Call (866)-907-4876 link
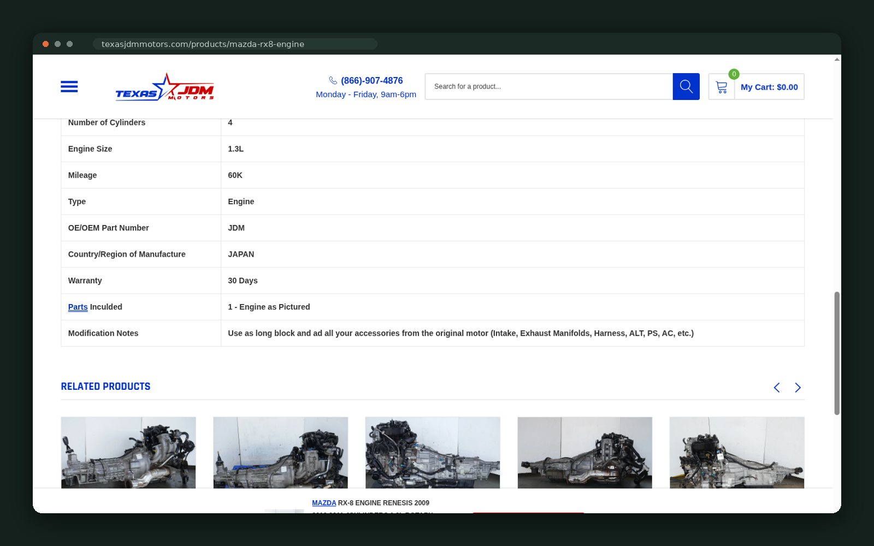This screenshot has width=874, height=546. [371, 80]
